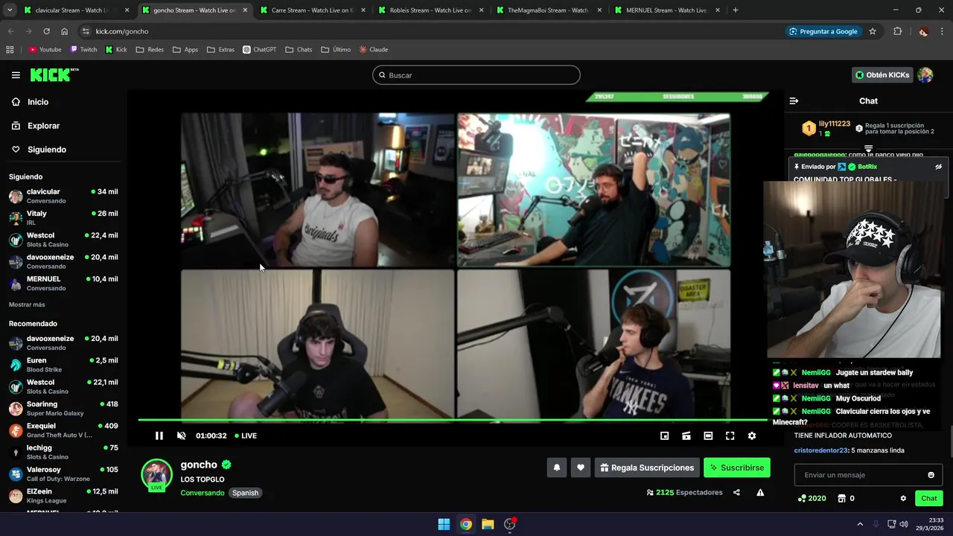Open a new browser tab

(736, 10)
